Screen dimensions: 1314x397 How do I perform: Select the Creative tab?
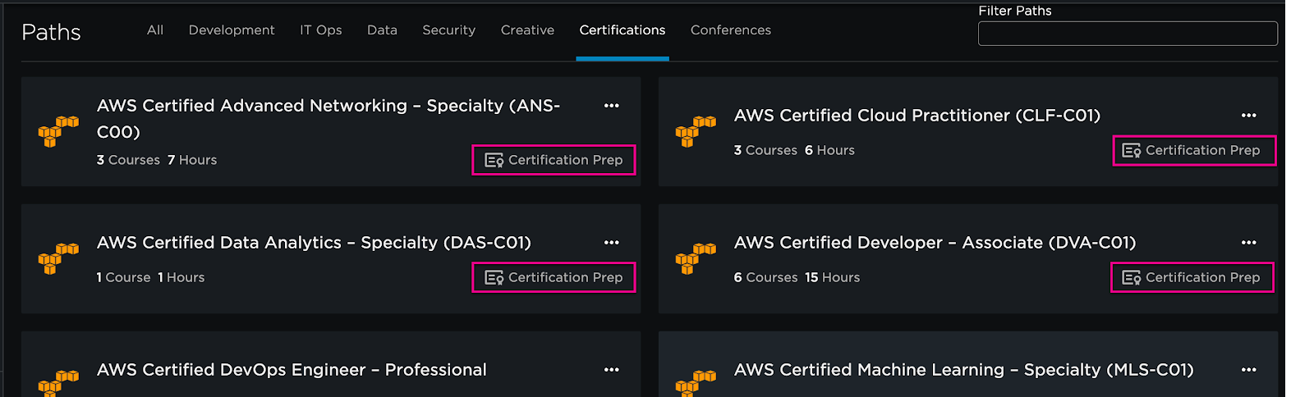tap(527, 30)
